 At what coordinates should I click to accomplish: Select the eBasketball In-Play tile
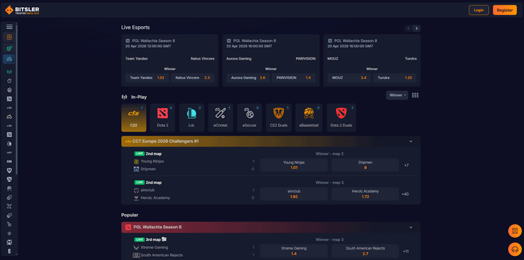(x=309, y=118)
